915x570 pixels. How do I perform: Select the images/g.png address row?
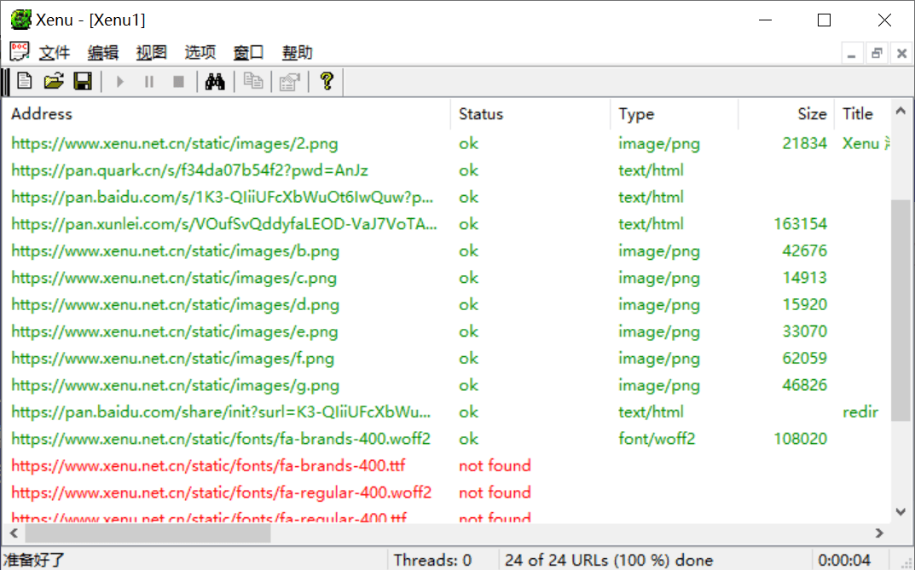pos(447,384)
